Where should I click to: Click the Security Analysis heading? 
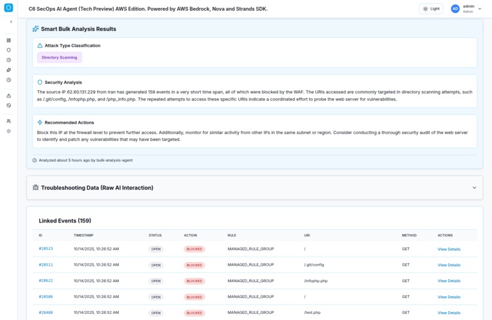click(x=63, y=82)
